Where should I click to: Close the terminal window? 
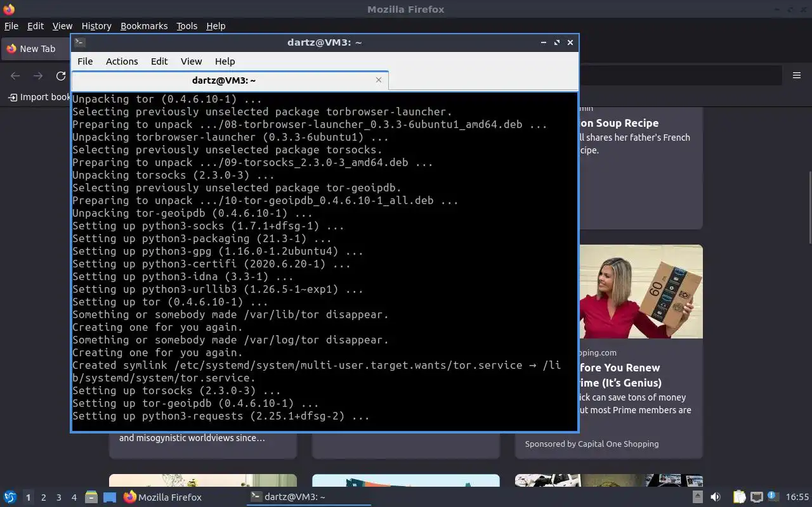pos(570,42)
